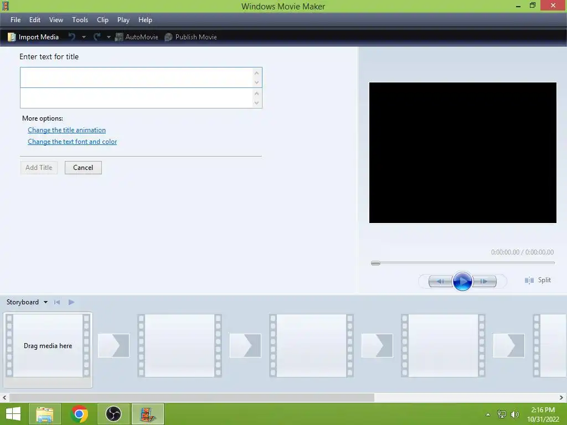Click the second transition cell in storyboard
The width and height of the screenshot is (567, 425).
click(245, 346)
